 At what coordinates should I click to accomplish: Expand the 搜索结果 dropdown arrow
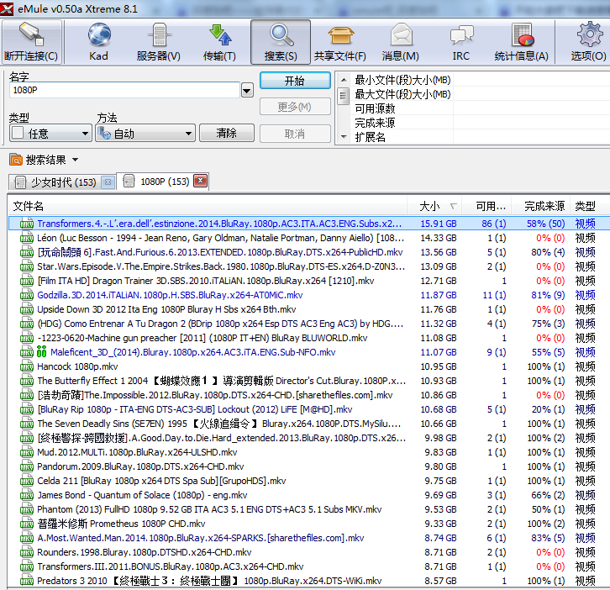tap(76, 160)
